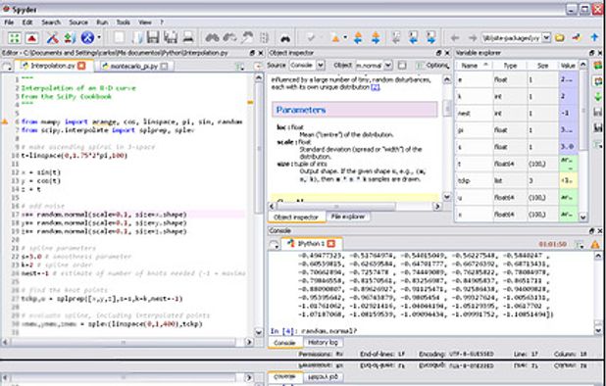Go to the parent directory with the blue up arrow

[594, 37]
